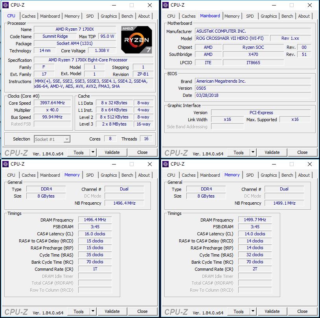
Task: Open Memory tab in Mainboard window
Action: tap(232, 16)
